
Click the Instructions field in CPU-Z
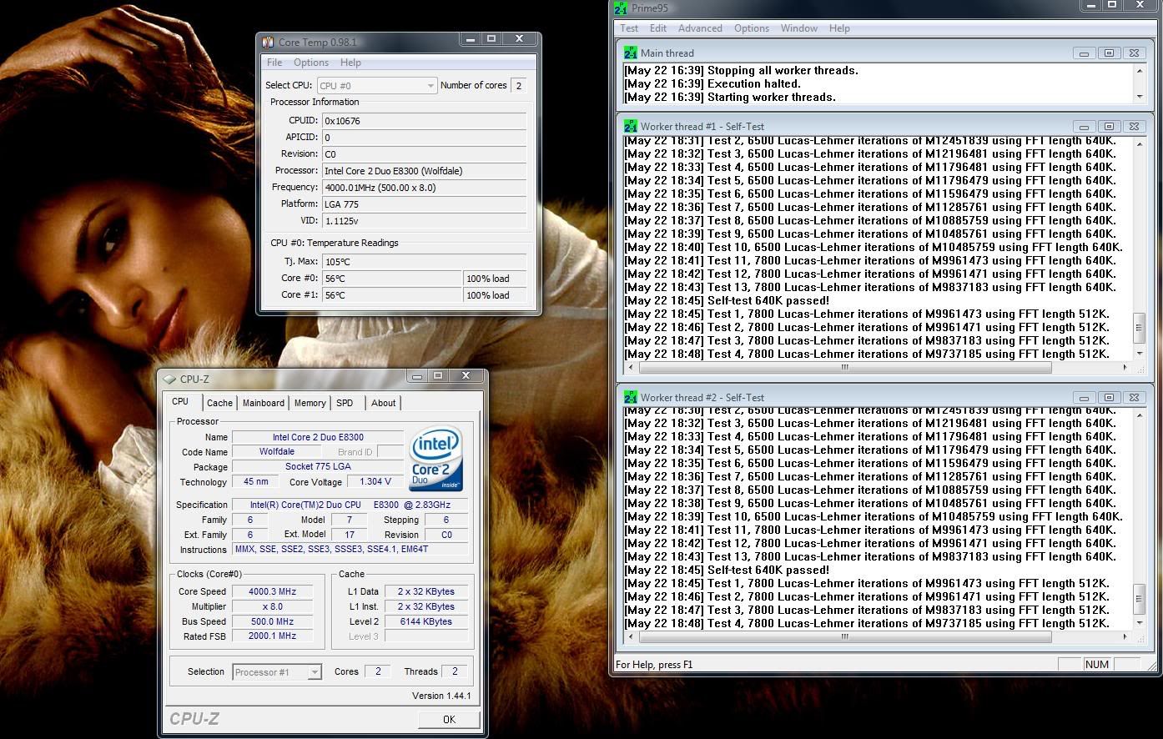350,550
